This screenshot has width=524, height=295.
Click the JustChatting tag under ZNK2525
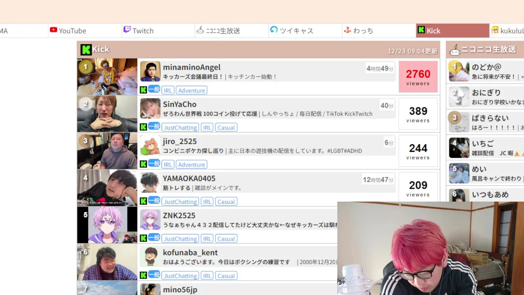[x=181, y=239]
